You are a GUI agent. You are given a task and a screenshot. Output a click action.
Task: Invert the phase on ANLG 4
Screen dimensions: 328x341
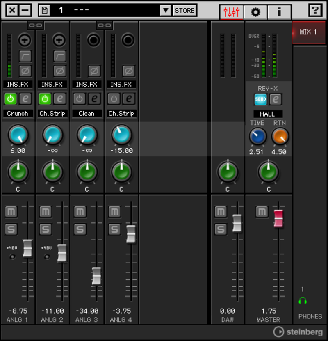129,71
